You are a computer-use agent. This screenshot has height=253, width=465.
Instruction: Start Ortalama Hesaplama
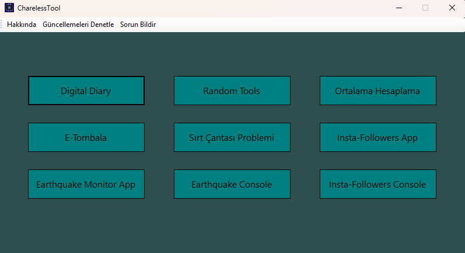(377, 91)
